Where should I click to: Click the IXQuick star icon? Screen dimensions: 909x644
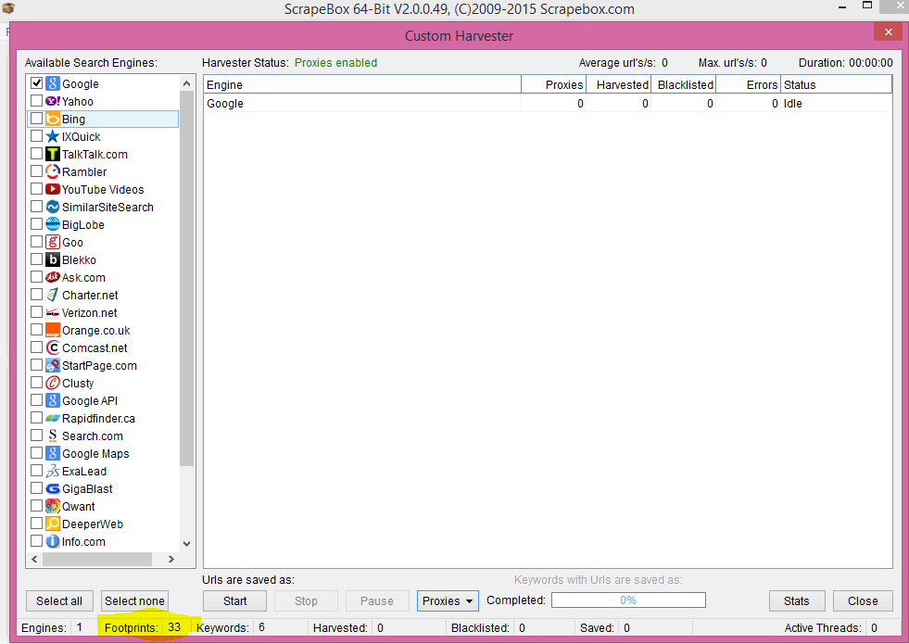pyautogui.click(x=53, y=136)
